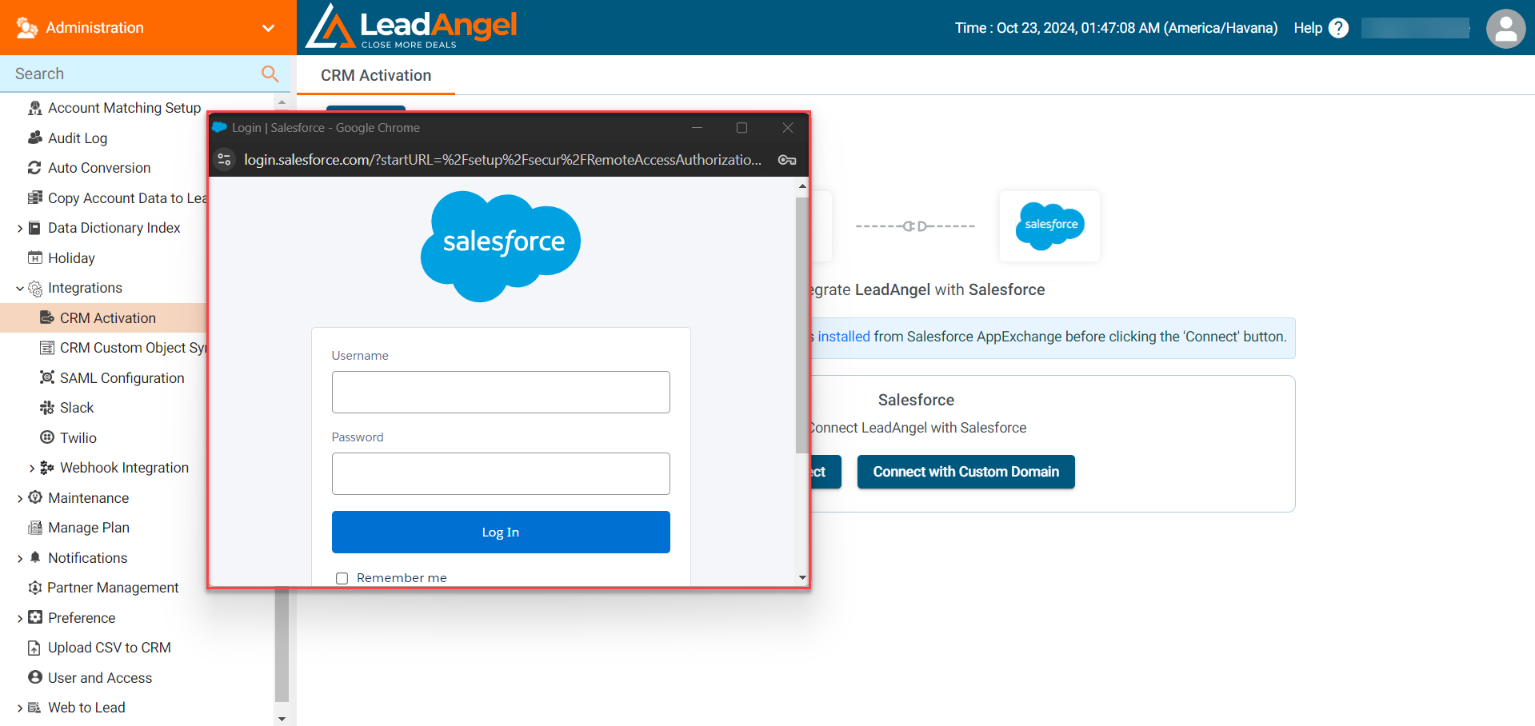Click the Audit Log sidebar icon

point(35,138)
